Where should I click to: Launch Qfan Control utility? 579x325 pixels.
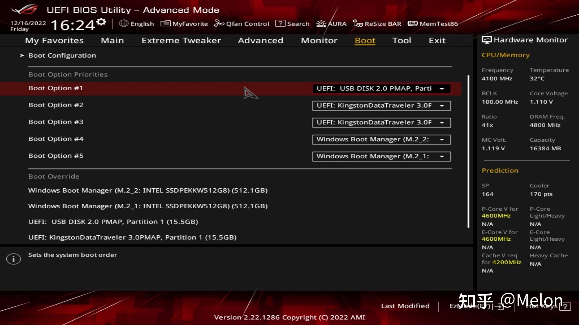tap(248, 24)
